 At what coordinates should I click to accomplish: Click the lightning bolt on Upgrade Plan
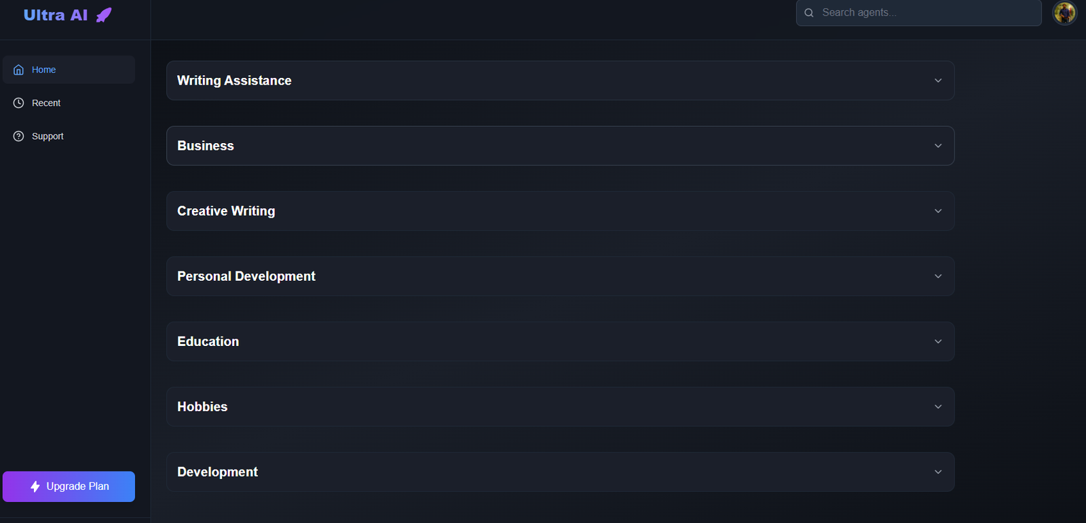[x=35, y=486]
